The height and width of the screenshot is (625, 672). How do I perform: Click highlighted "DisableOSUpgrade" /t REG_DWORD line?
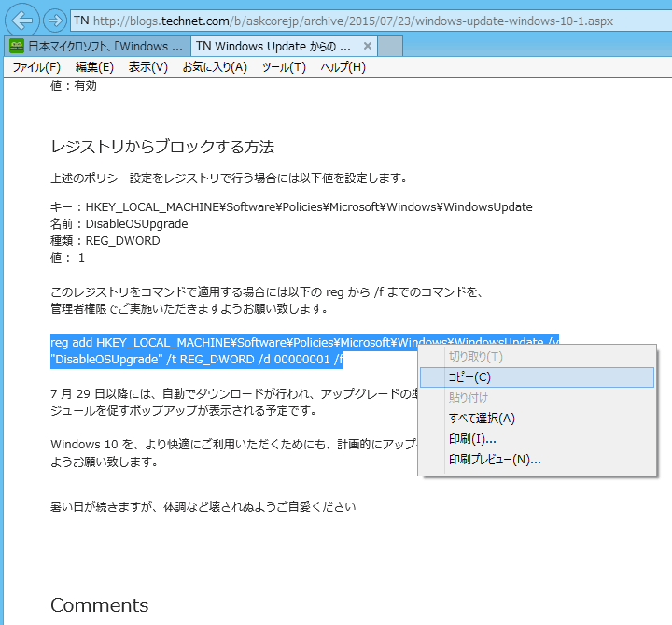pos(197,360)
